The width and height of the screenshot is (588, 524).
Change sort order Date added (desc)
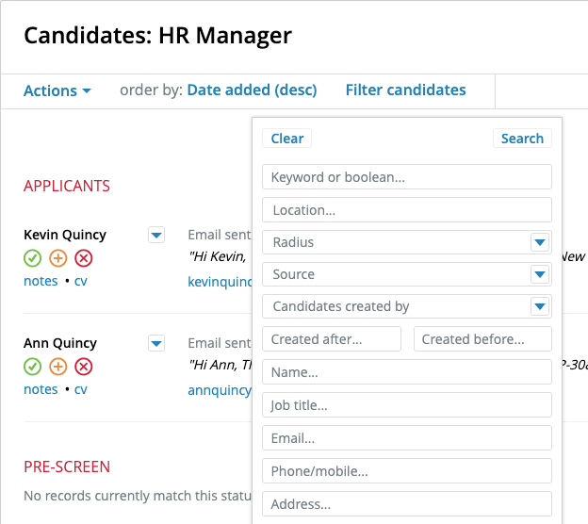pyautogui.click(x=252, y=90)
